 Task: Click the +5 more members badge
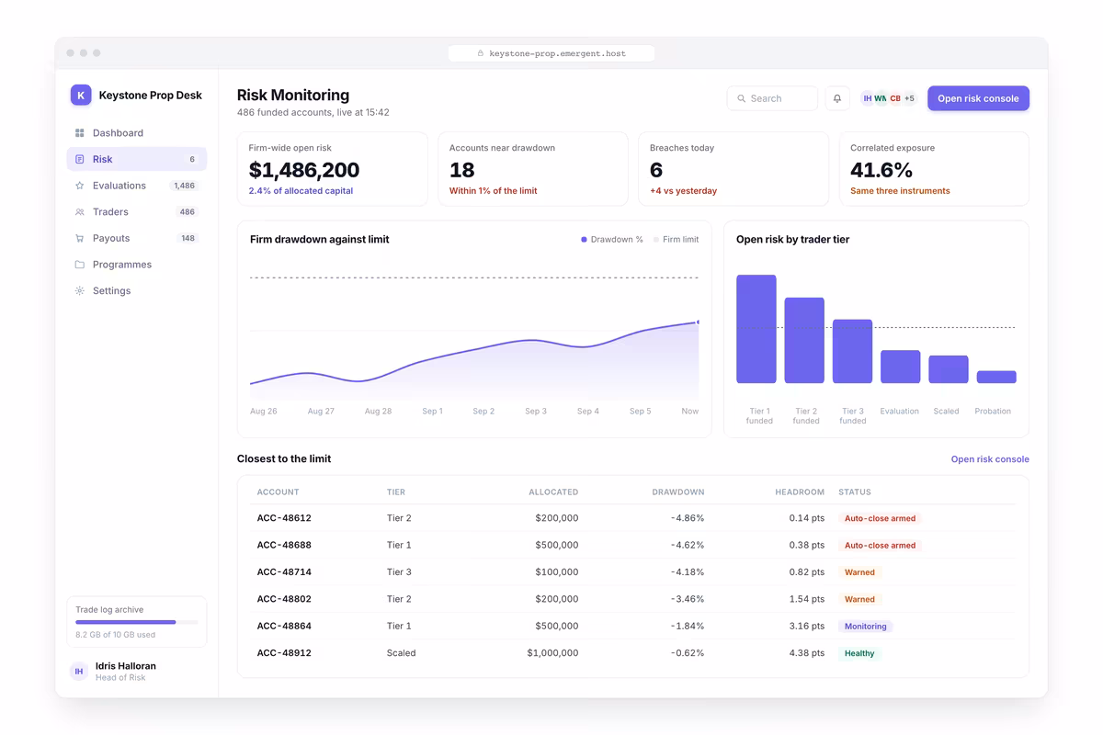(x=909, y=98)
